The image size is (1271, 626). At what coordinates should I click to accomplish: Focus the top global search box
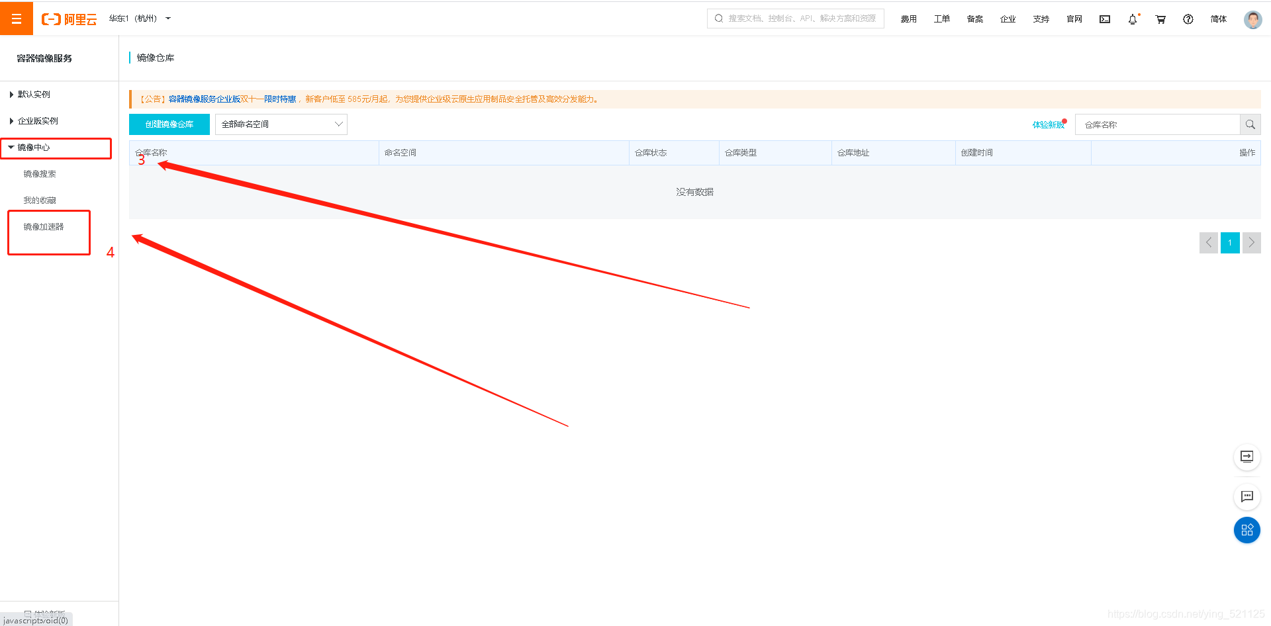795,19
